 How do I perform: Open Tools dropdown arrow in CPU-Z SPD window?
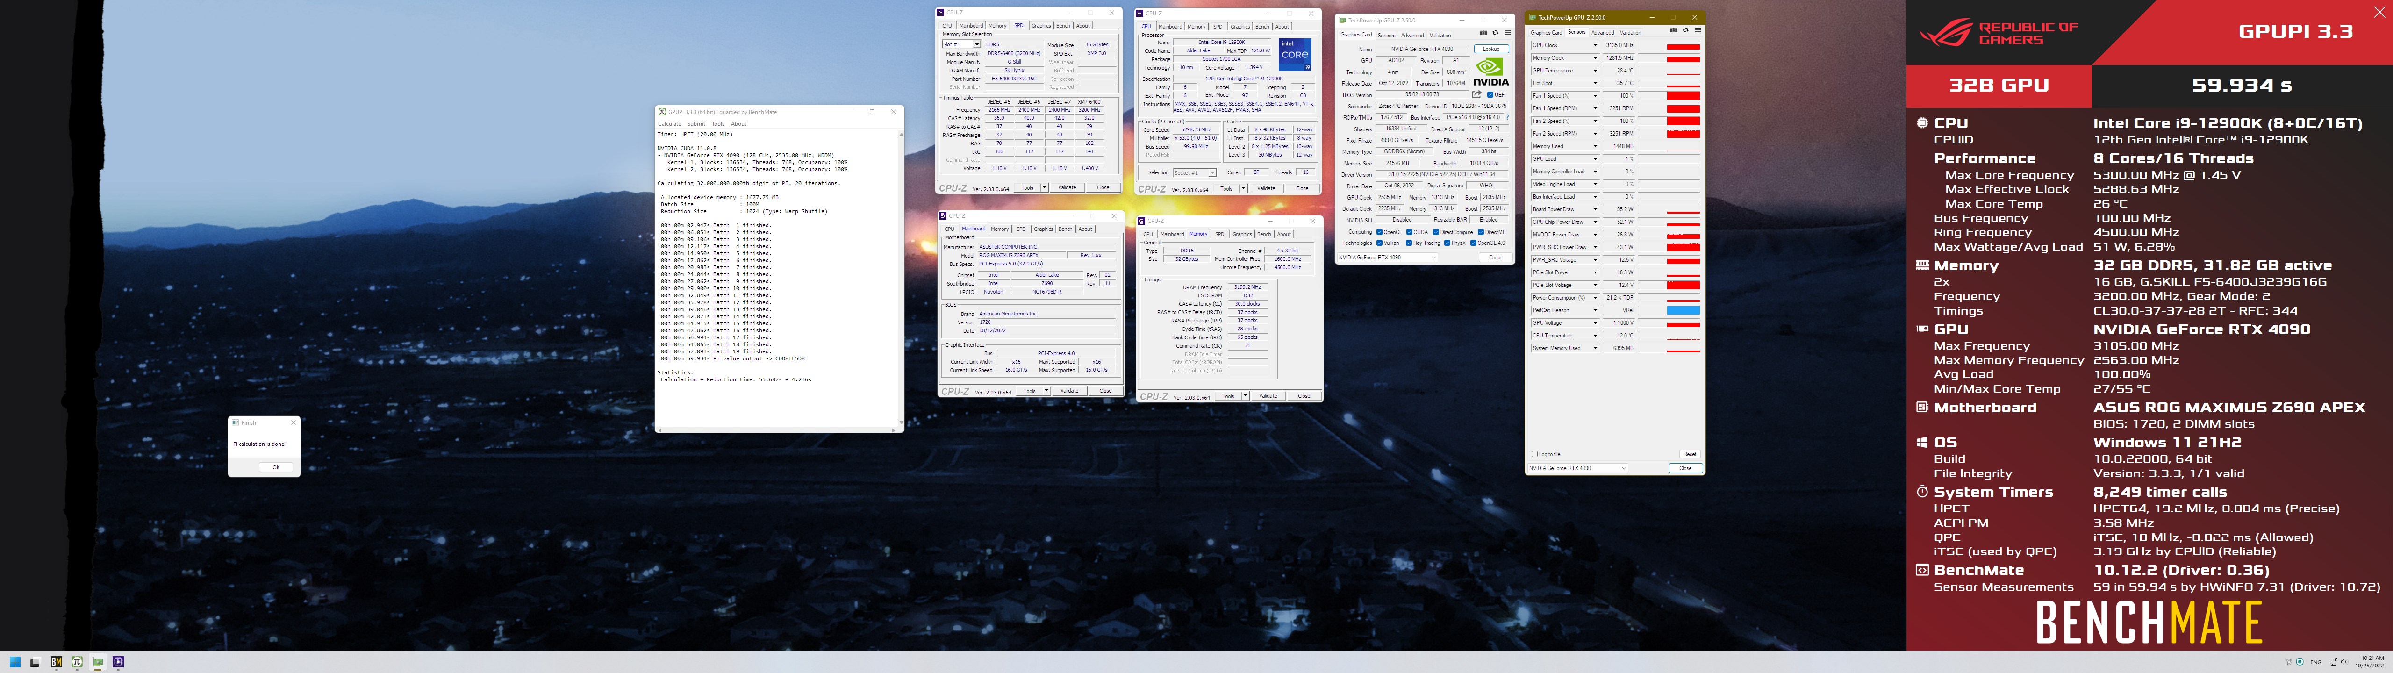click(x=1045, y=188)
